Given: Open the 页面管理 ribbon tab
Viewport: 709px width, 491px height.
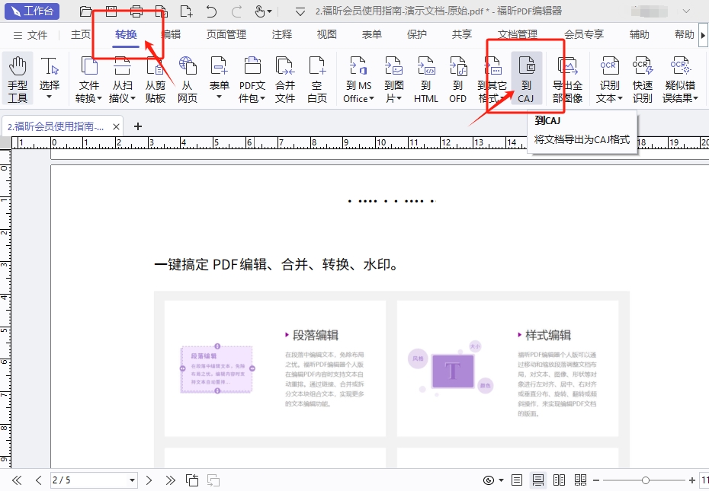Looking at the screenshot, I should click(226, 35).
